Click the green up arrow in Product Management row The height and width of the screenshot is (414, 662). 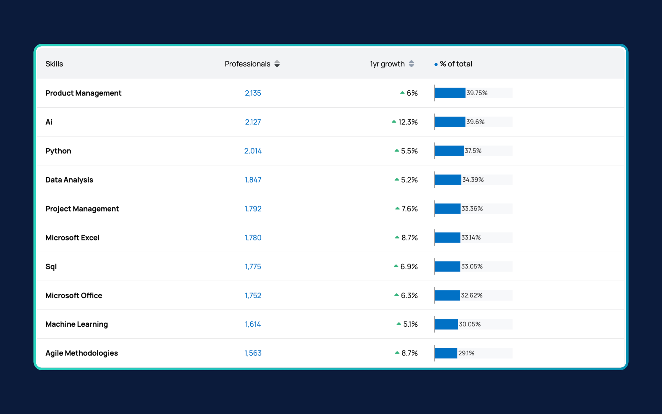[x=402, y=92]
